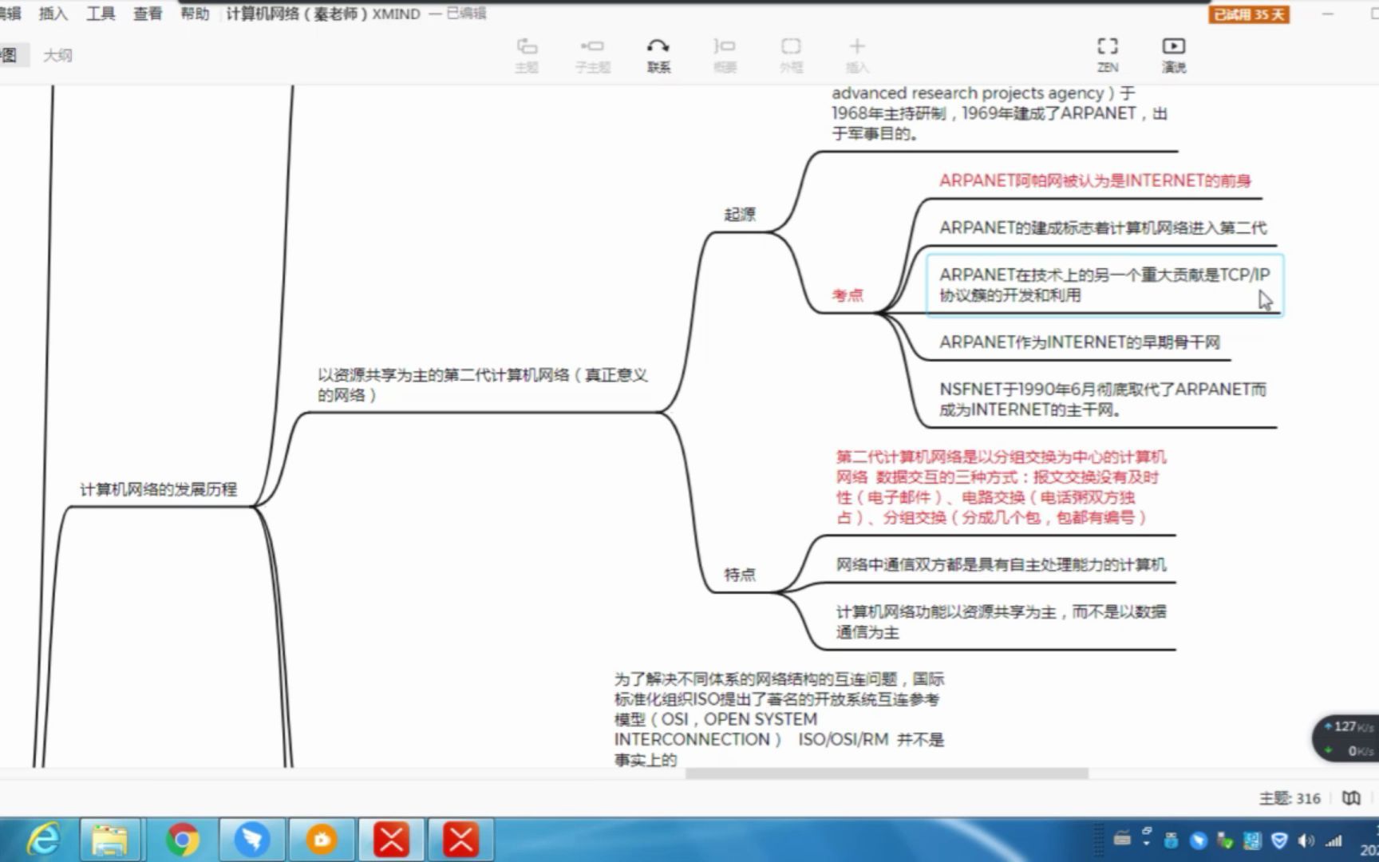The height and width of the screenshot is (862, 1379).
Task: Select the advanced research projects agency topic
Action: [999, 113]
